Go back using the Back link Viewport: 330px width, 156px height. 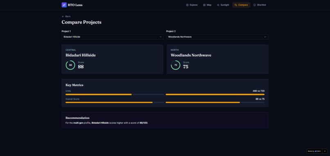click(x=66, y=16)
